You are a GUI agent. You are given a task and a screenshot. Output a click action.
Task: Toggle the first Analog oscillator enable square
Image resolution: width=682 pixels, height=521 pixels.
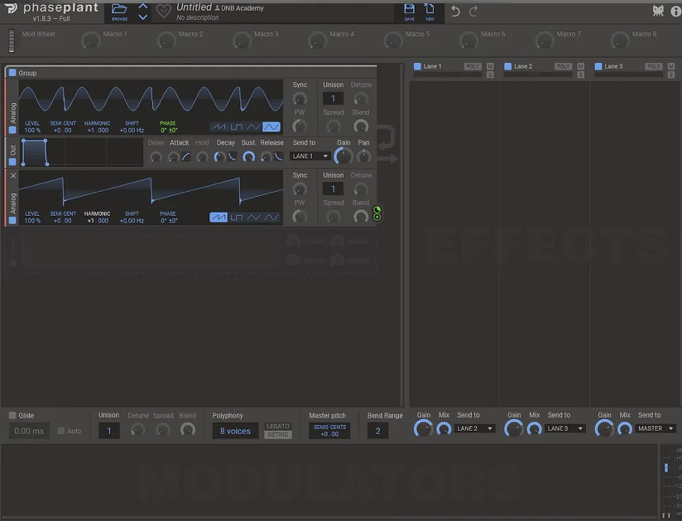(x=13, y=129)
